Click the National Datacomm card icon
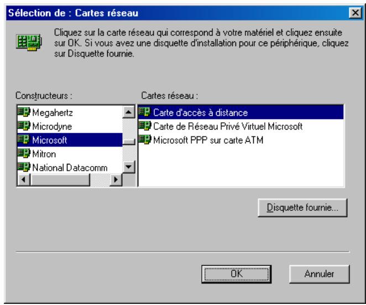 (x=24, y=167)
